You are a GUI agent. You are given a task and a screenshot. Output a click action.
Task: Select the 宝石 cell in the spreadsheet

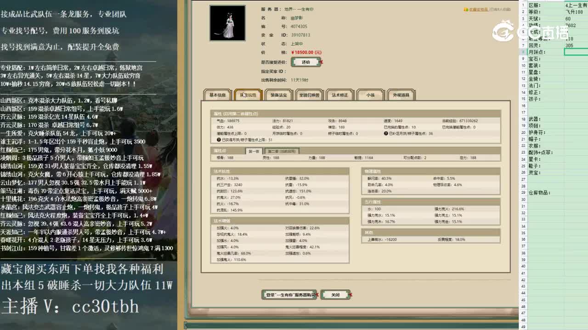click(546, 59)
